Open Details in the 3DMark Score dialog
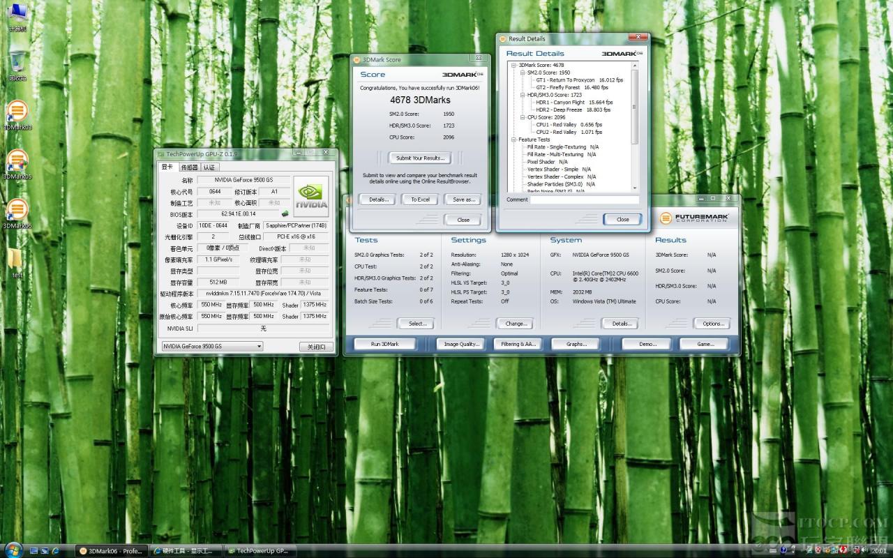The height and width of the screenshot is (558, 893). pos(378,199)
